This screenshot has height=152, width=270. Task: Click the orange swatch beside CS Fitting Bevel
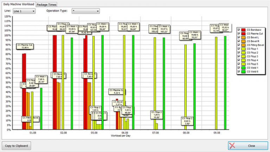[243, 45]
